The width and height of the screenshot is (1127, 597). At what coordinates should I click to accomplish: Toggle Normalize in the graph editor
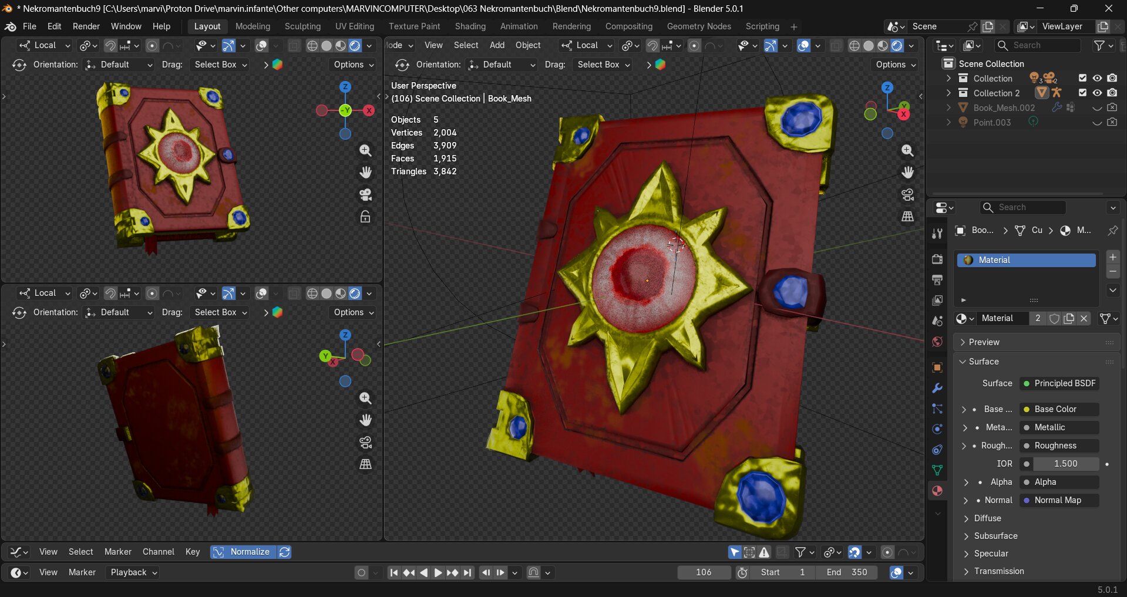tap(243, 552)
